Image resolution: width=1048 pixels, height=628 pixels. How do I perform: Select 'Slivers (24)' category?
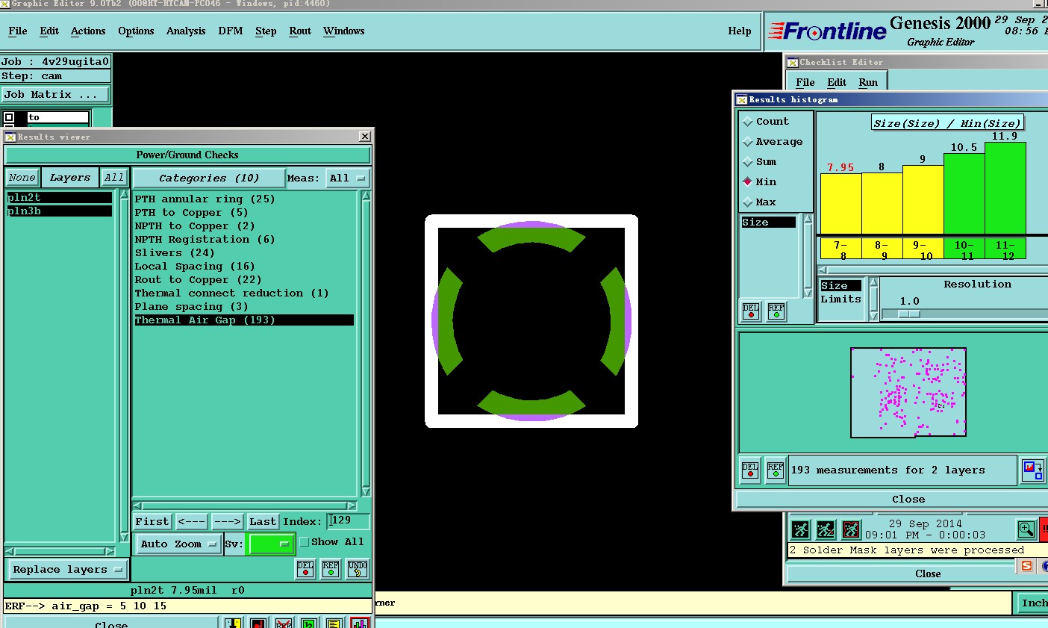coord(175,253)
